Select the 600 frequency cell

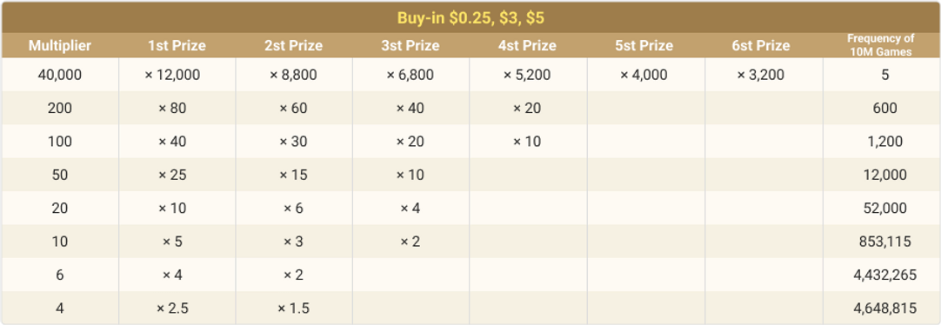click(885, 109)
